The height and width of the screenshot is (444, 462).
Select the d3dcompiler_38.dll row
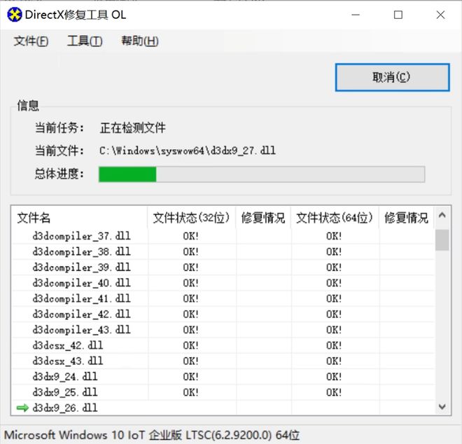pyautogui.click(x=223, y=252)
